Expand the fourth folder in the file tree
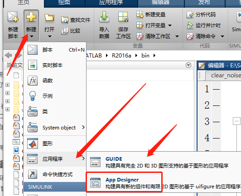This screenshot has width=241, height=196. (x=7, y=109)
